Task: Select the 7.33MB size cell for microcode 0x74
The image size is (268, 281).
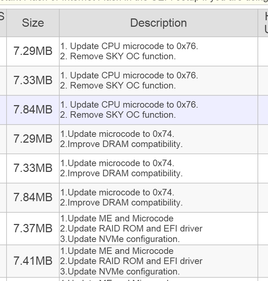Action: (33, 169)
